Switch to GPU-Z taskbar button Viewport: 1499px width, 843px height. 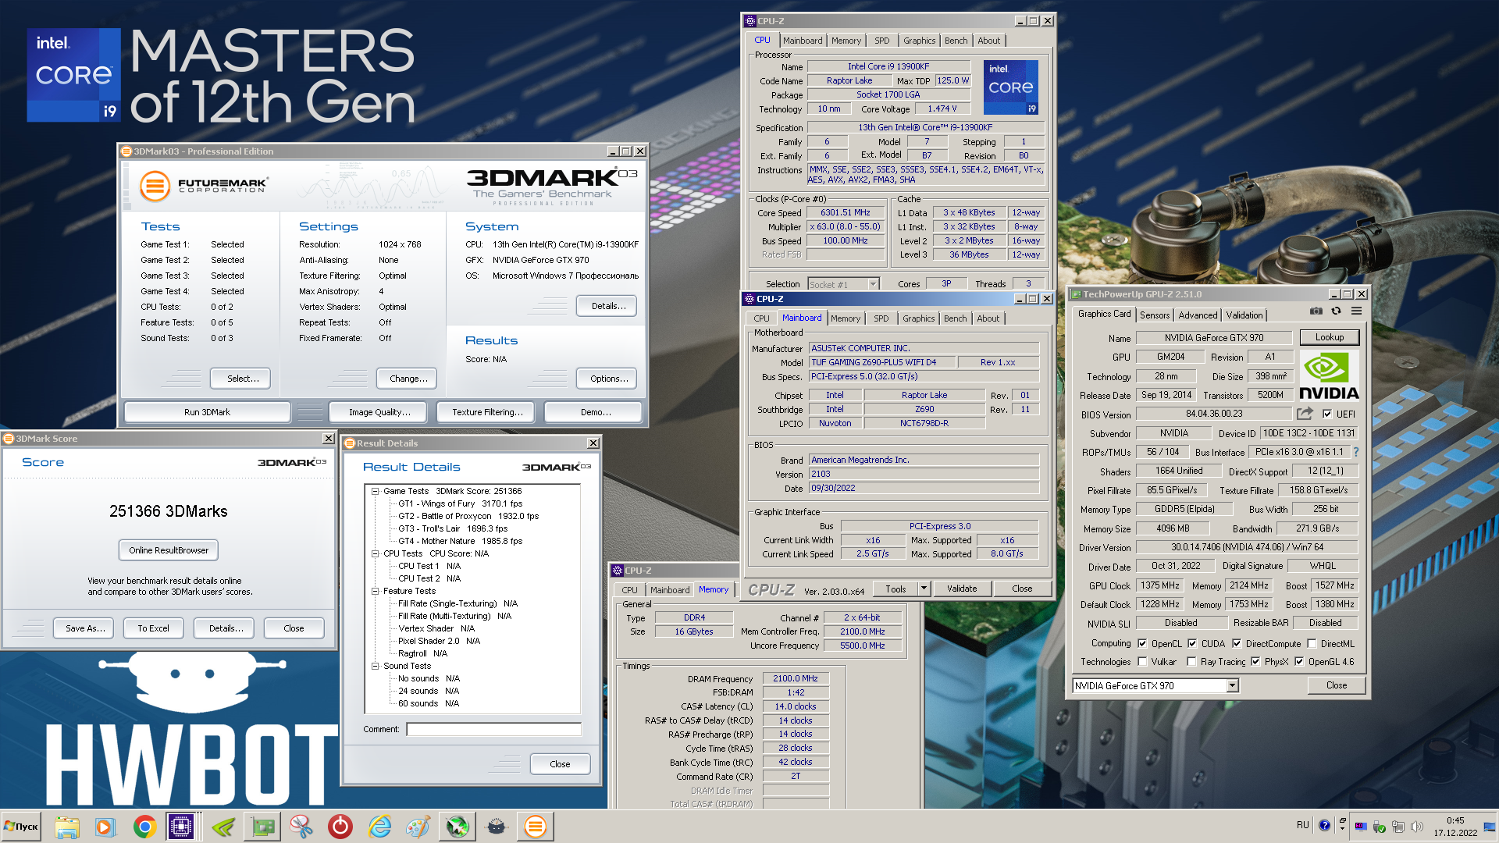coord(263,827)
